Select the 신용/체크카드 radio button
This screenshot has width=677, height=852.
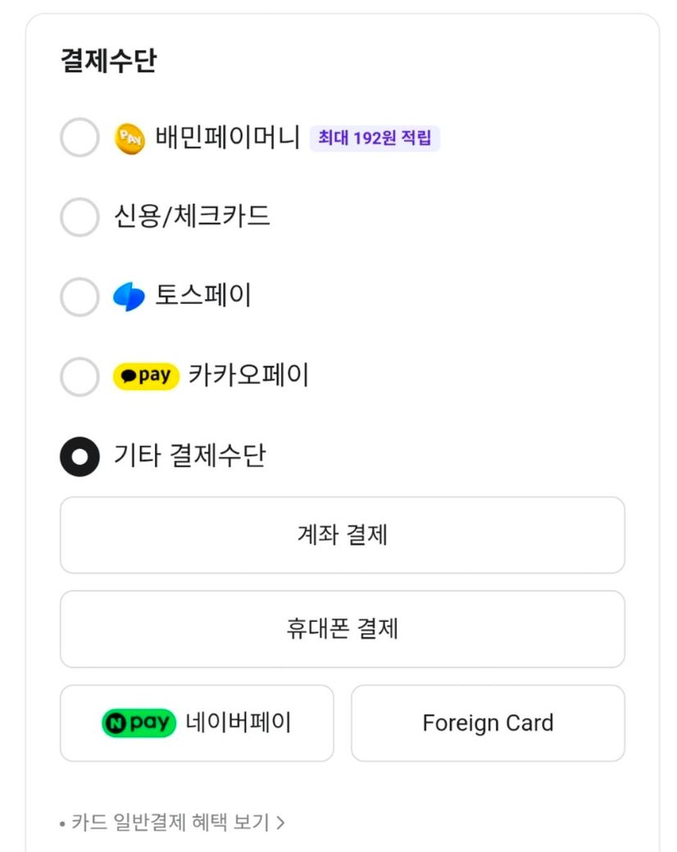[x=80, y=217]
